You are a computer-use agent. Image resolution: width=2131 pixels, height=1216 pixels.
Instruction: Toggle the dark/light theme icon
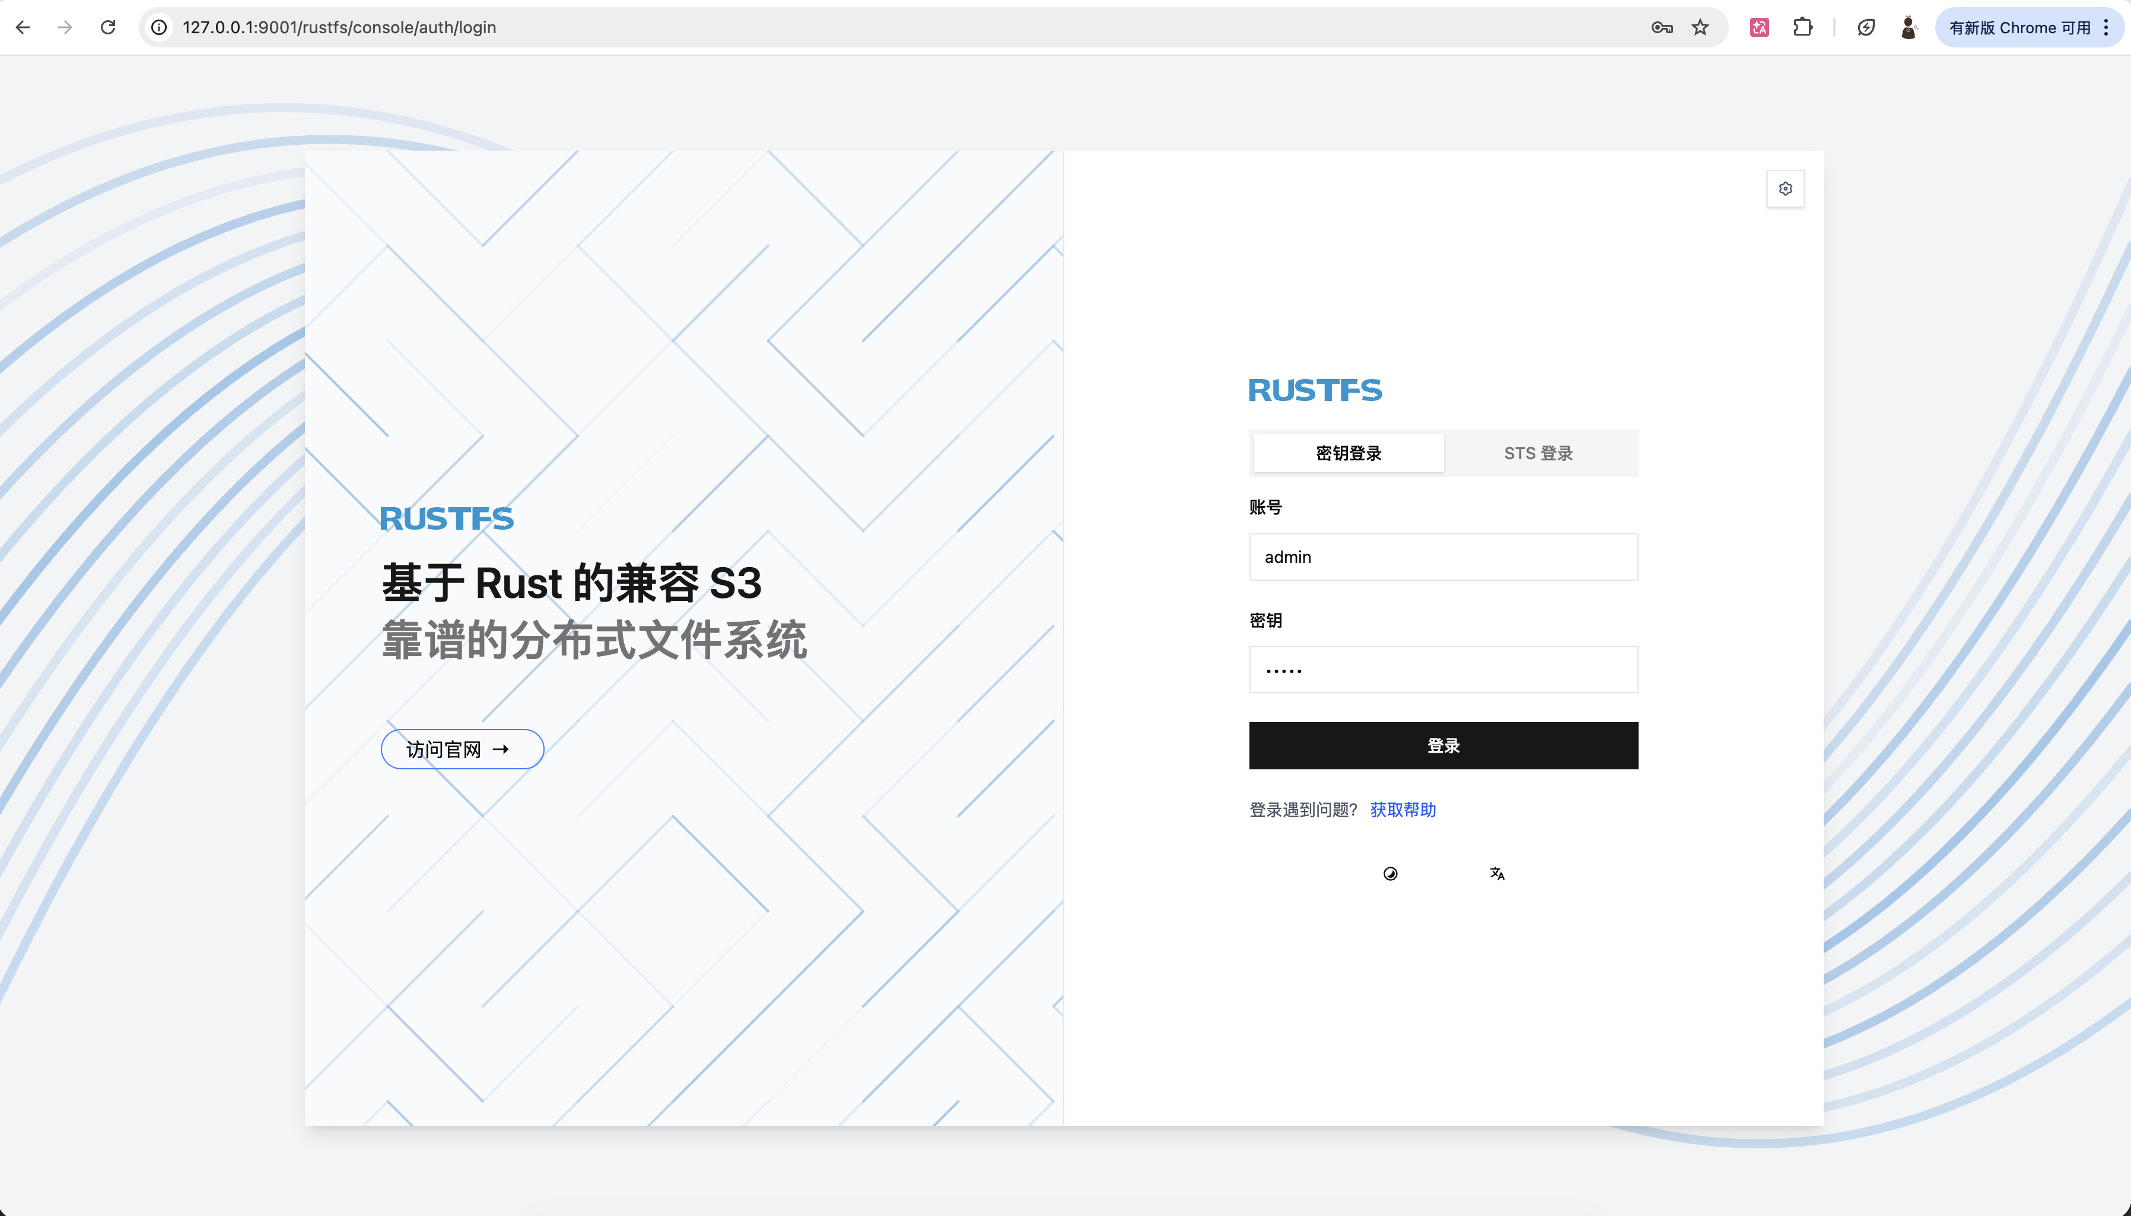(1391, 874)
